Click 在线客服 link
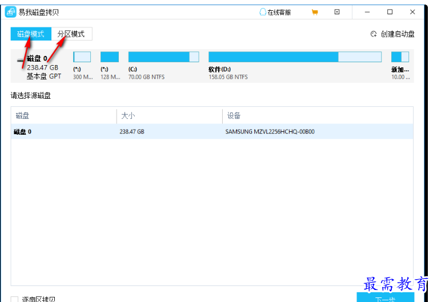This screenshot has height=302, width=433. pos(279,13)
